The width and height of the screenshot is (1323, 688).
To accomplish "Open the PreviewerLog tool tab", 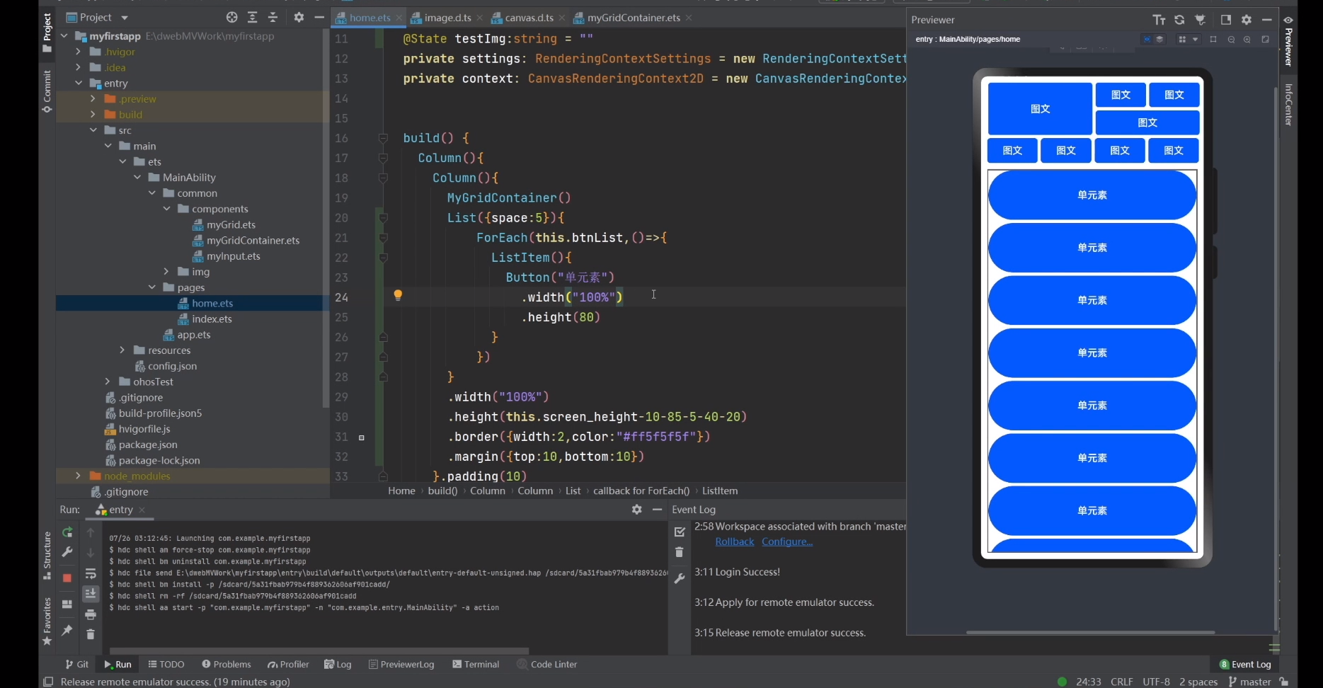I will 401,665.
